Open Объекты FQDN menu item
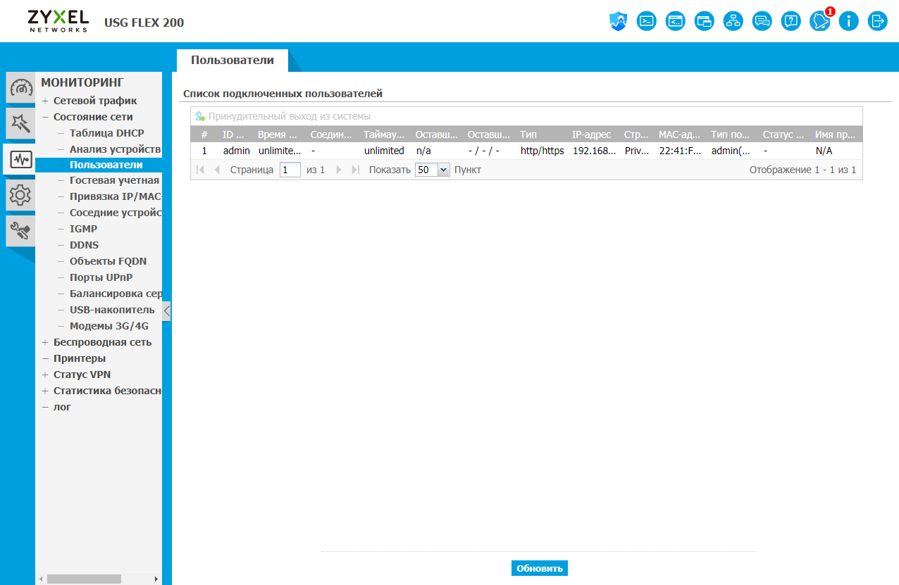 [108, 261]
